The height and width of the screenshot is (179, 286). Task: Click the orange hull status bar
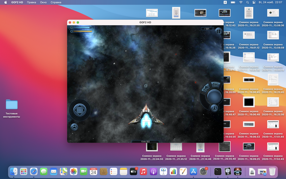click(x=81, y=31)
